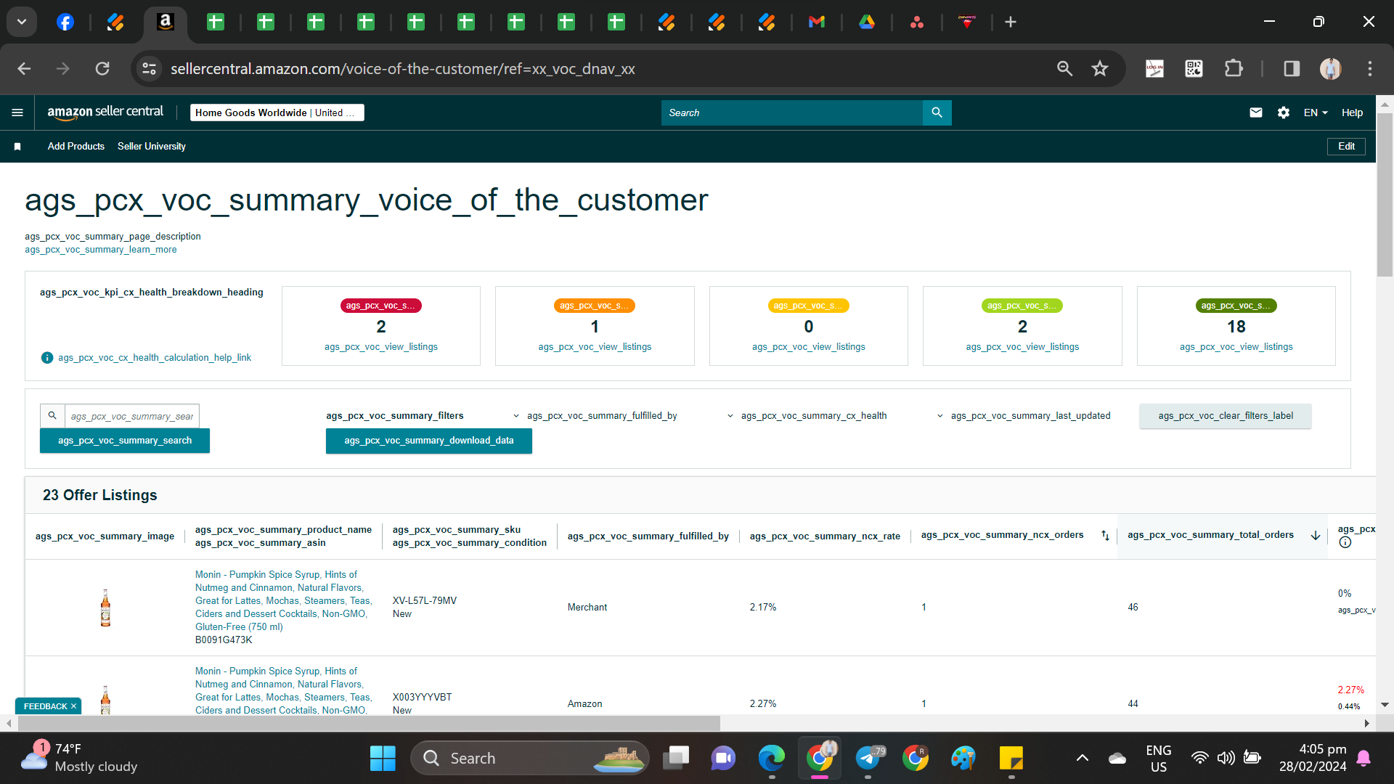Click the Amazon Seller Central logo
Viewport: 1394px width, 784px height.
pyautogui.click(x=105, y=113)
